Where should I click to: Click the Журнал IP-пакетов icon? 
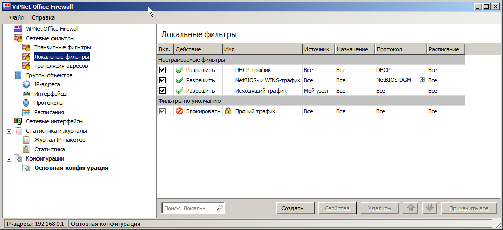coord(26,140)
